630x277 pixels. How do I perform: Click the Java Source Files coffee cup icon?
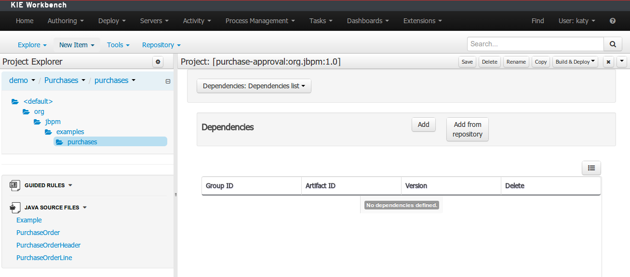tap(14, 208)
